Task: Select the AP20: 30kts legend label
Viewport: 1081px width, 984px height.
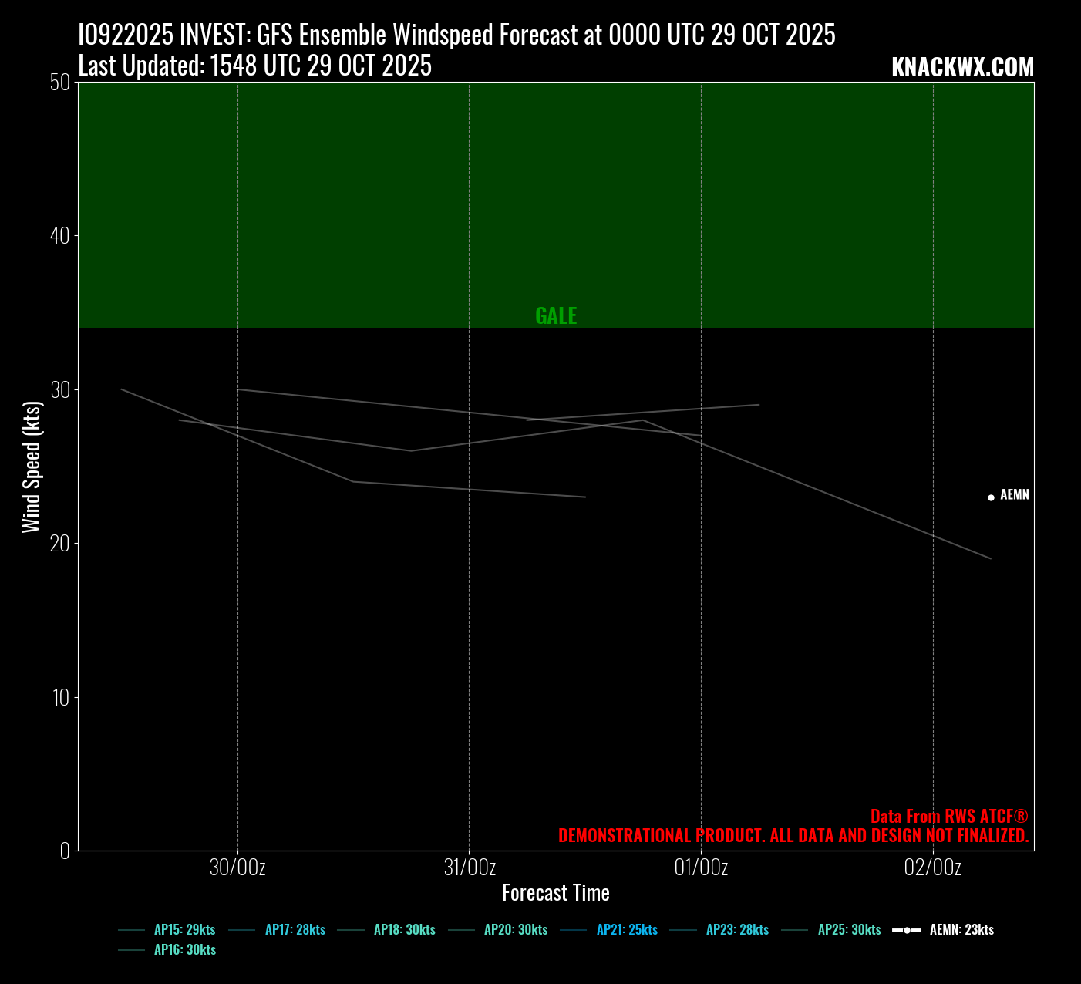Action: click(x=515, y=930)
